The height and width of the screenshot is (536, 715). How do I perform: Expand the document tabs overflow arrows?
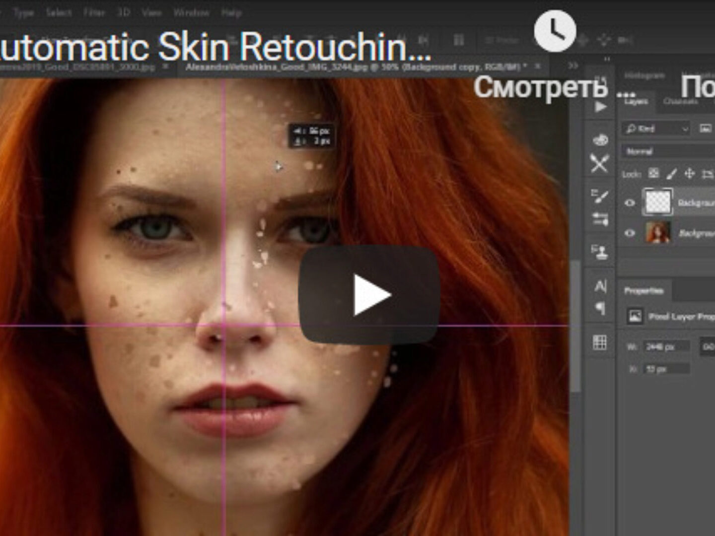573,66
